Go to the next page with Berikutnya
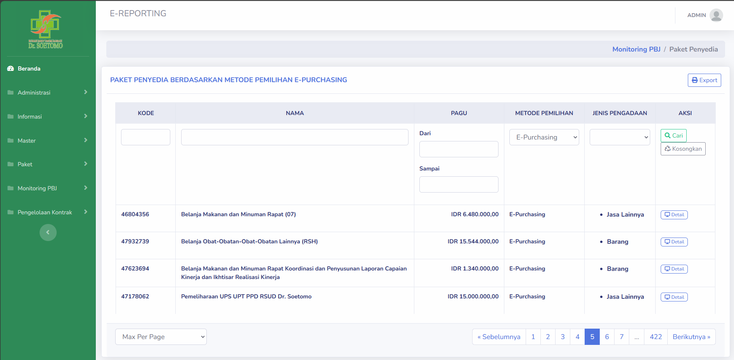Viewport: 734px width, 360px height. 691,337
